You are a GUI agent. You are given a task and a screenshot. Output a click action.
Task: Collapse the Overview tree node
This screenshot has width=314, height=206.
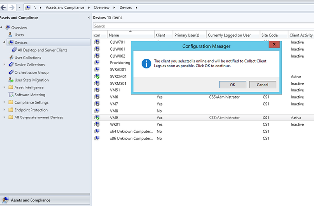1,27
